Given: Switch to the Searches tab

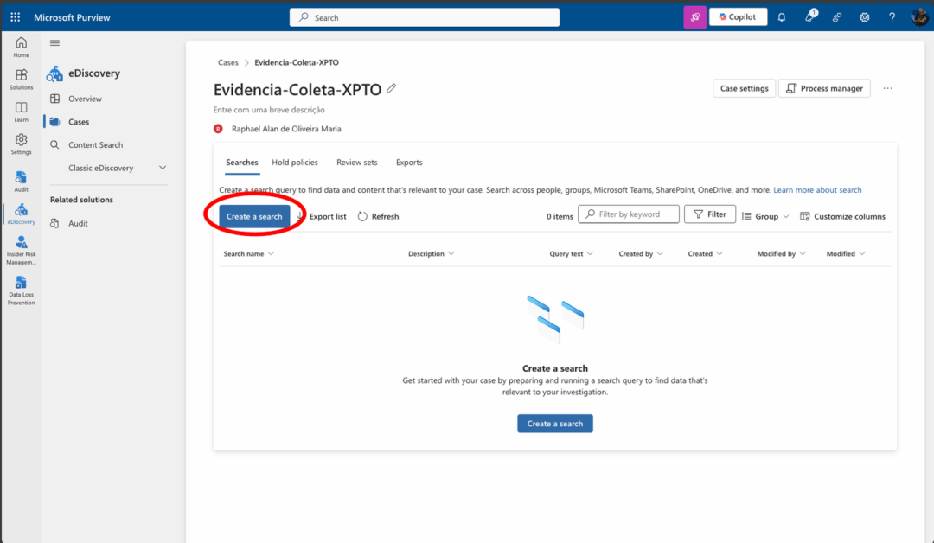Looking at the screenshot, I should coord(242,162).
